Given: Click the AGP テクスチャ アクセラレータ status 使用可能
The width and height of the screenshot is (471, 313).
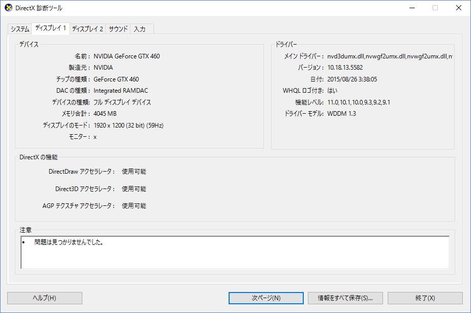Looking at the screenshot, I should coord(134,206).
